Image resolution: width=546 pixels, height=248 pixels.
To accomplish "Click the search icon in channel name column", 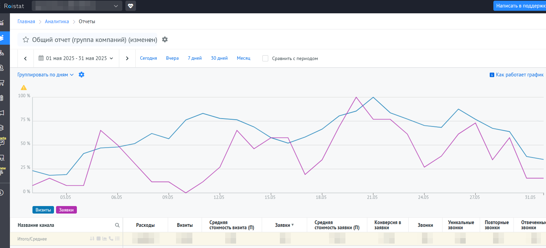I will [117, 225].
